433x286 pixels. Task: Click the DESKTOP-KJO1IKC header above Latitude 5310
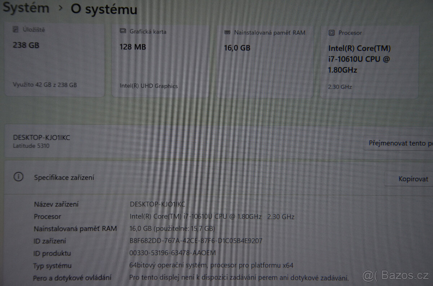click(41, 137)
